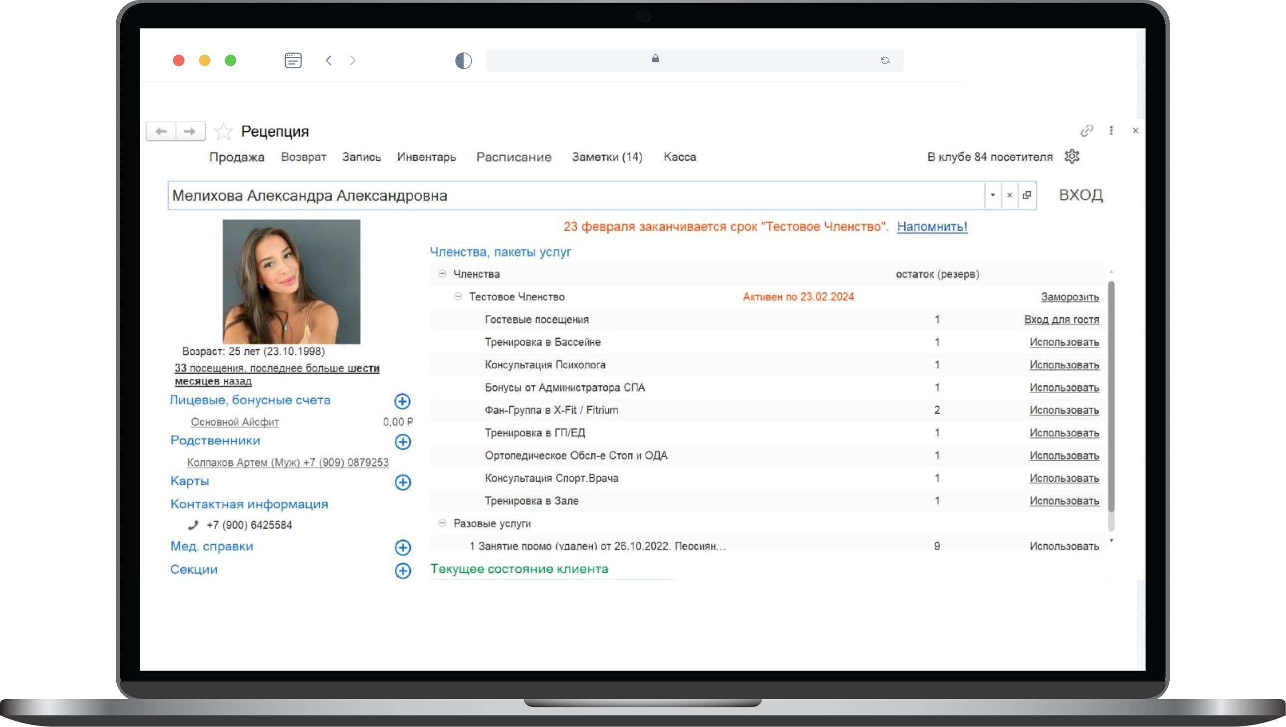
Task: Clear the client name field with X
Action: click(1010, 195)
